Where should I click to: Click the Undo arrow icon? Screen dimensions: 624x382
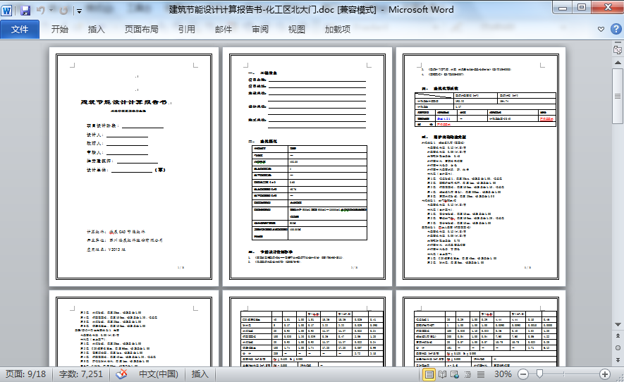(x=40, y=11)
